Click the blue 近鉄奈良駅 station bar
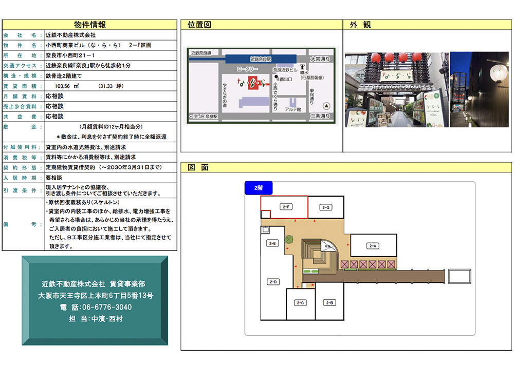 (x=260, y=59)
